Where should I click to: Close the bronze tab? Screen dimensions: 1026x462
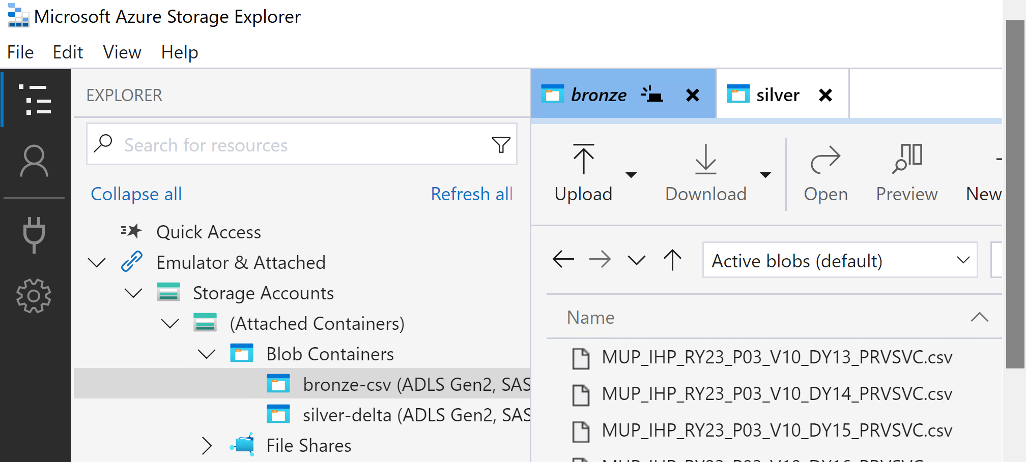pos(692,95)
